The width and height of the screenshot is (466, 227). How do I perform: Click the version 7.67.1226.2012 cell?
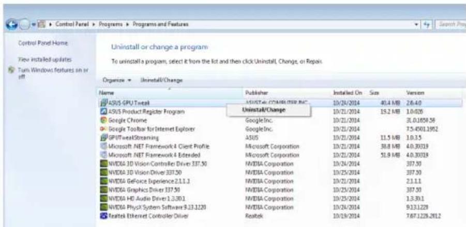coord(423,216)
